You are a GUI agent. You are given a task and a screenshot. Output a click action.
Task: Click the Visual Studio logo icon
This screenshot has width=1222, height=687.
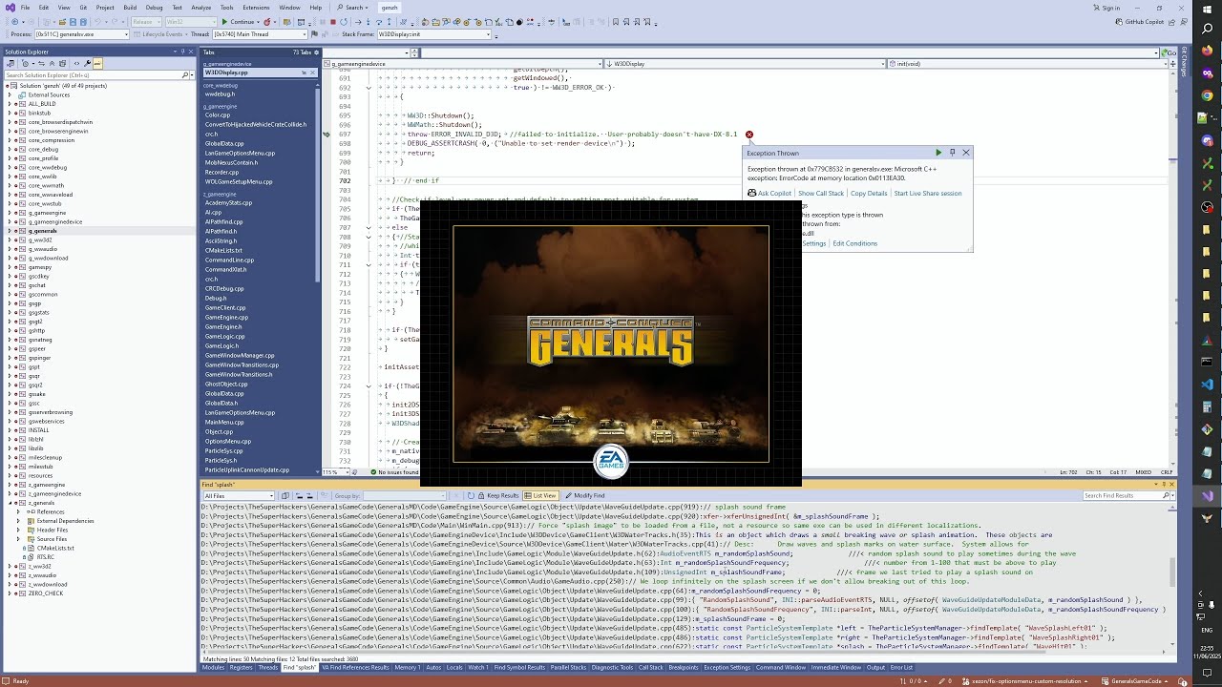click(9, 7)
